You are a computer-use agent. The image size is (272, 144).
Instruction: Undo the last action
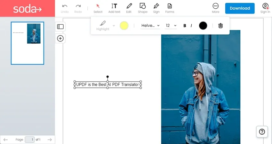click(65, 9)
